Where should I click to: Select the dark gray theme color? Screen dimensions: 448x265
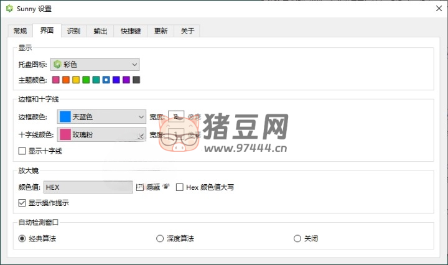point(136,80)
